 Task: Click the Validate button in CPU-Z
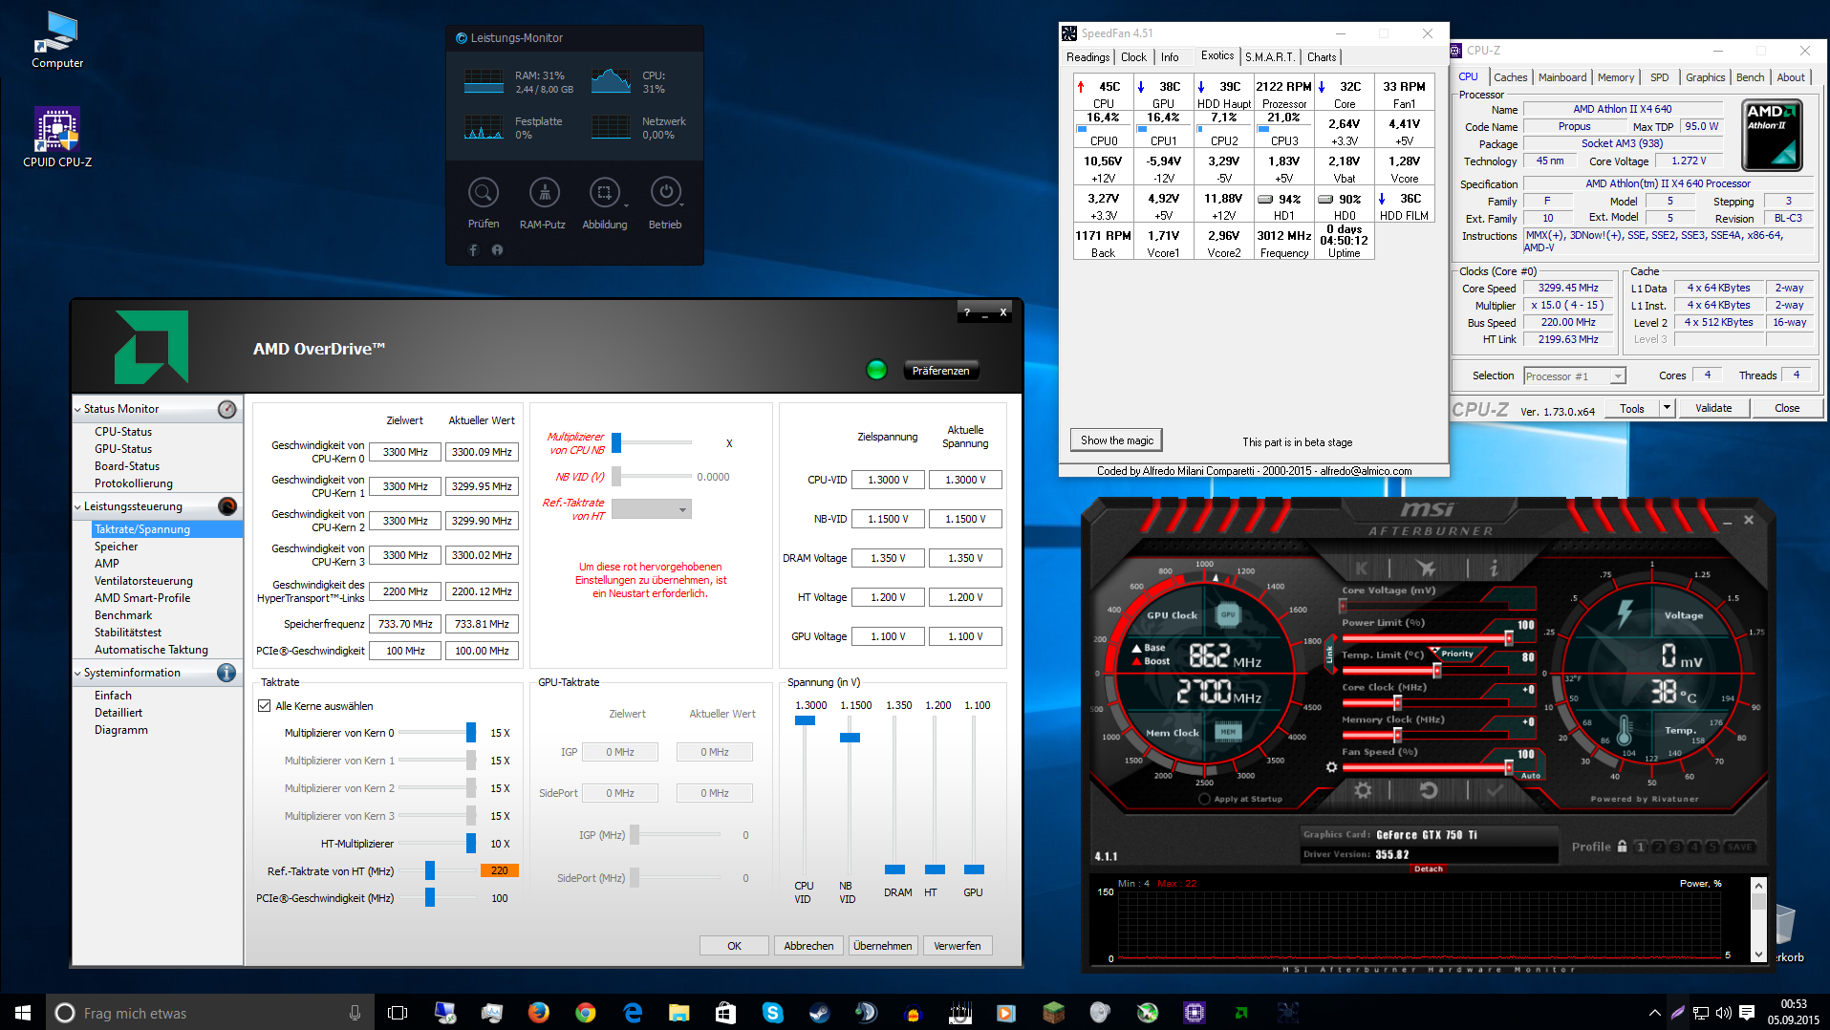coord(1713,408)
